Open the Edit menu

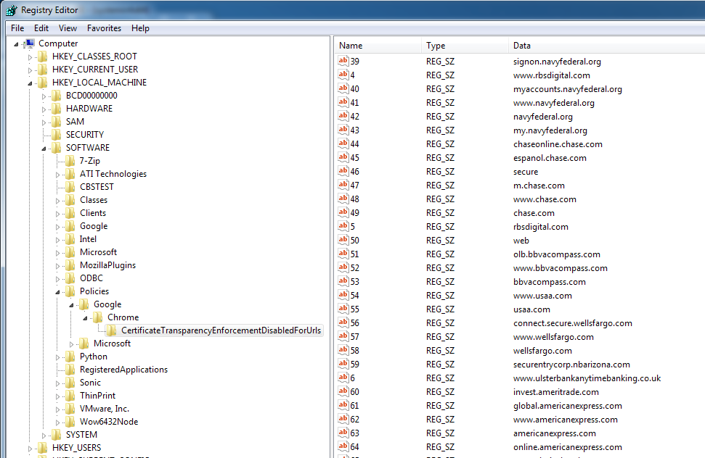(41, 28)
